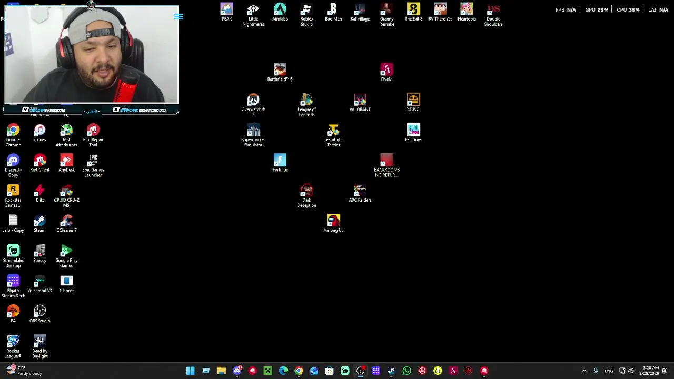The width and height of the screenshot is (674, 379).
Task: Open RV There Yet shortcut
Action: (440, 12)
